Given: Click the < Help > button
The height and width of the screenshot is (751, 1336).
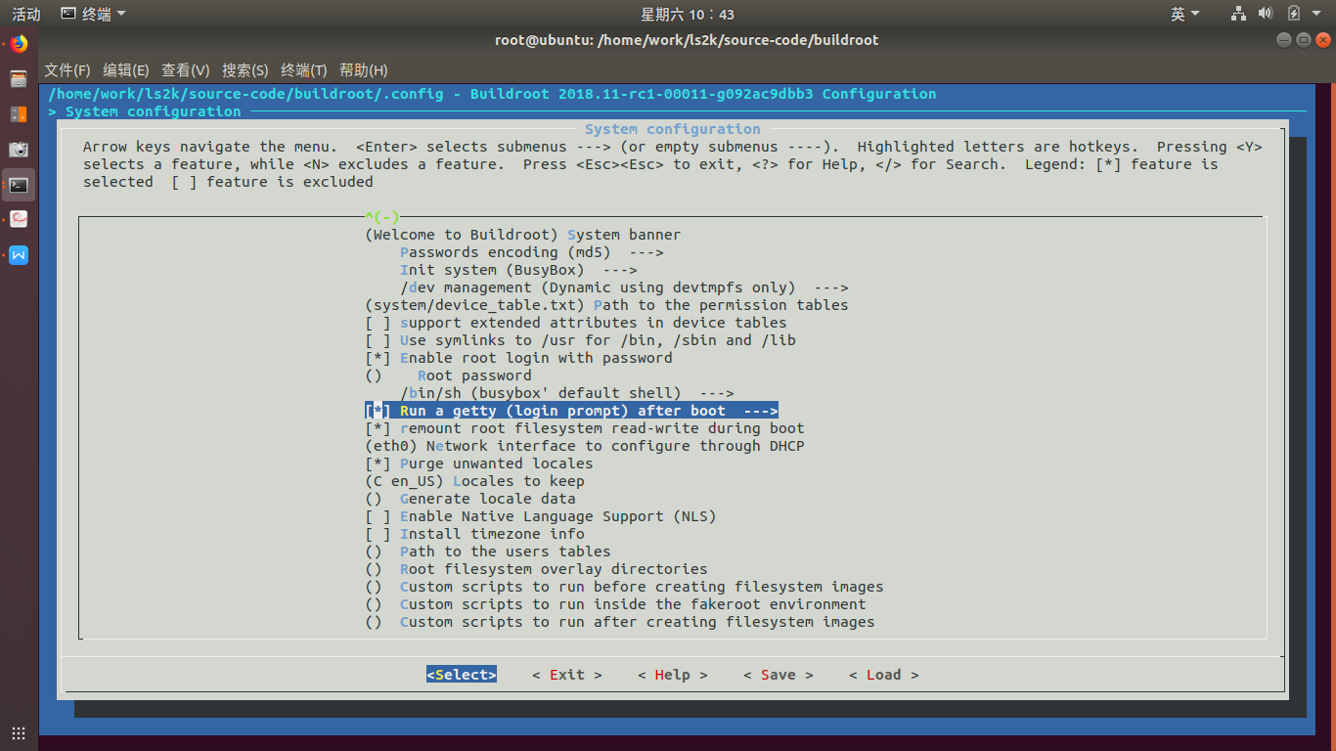Looking at the screenshot, I should pyautogui.click(x=673, y=675).
